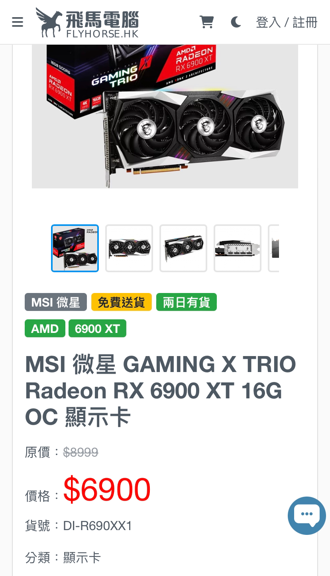Click the AMD tag
This screenshot has width=330, height=576.
[45, 329]
